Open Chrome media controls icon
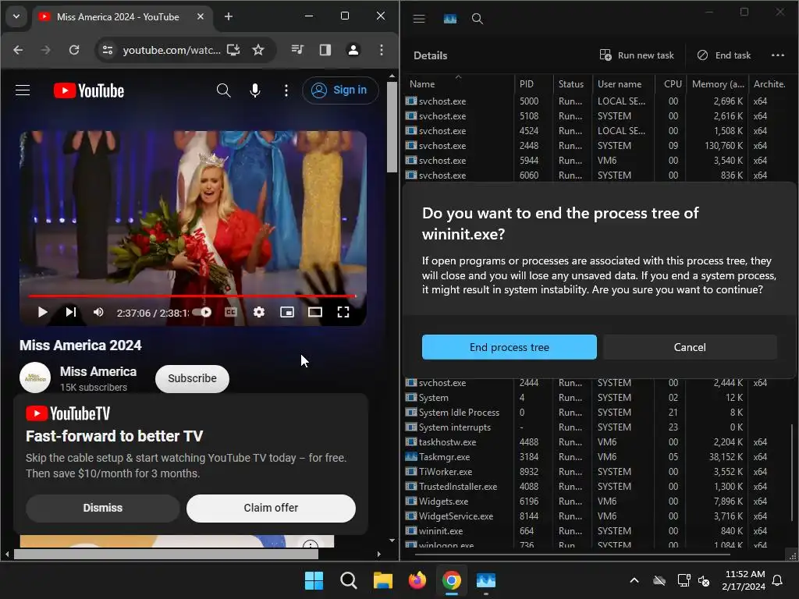This screenshot has height=599, width=799. [x=297, y=50]
